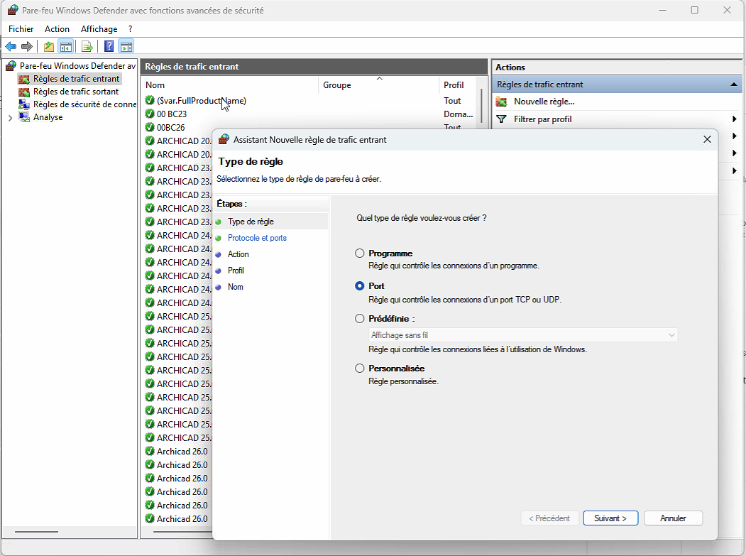Select the ($var.FullProductName) rule row
The image size is (746, 556).
(x=309, y=100)
